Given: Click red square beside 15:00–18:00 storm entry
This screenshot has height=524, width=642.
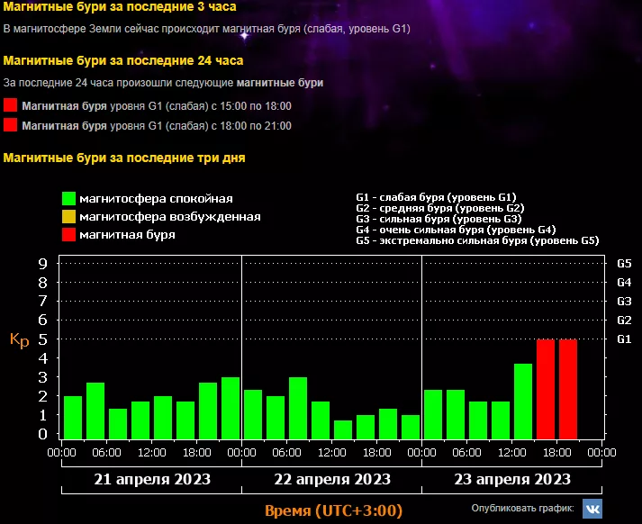Looking at the screenshot, I should click(x=10, y=105).
